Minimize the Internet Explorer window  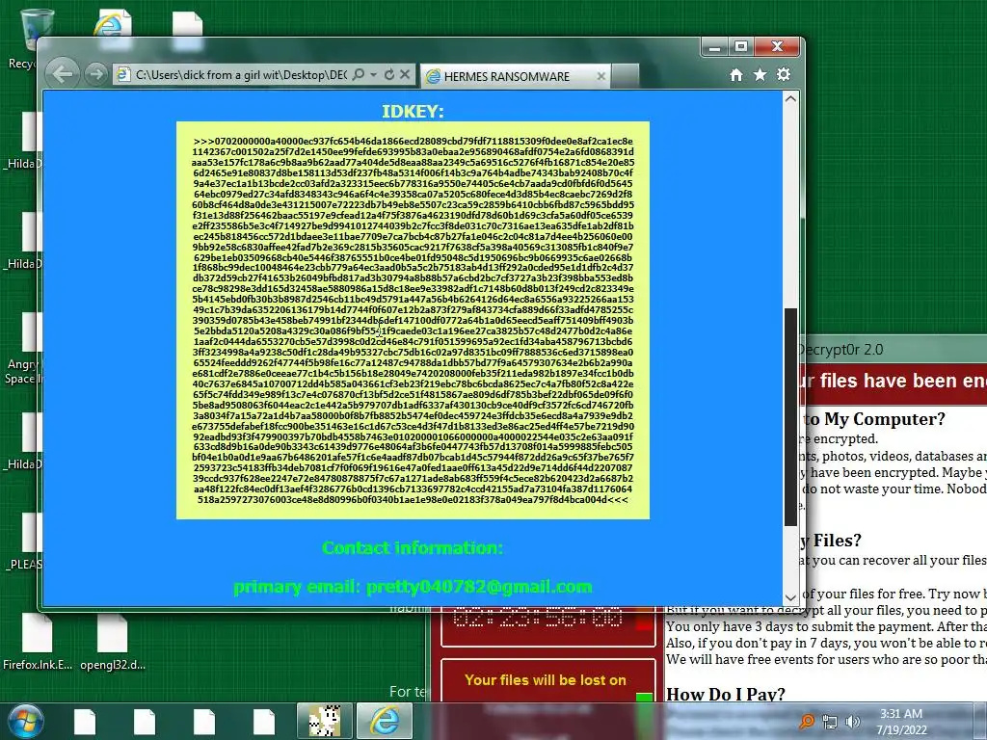(x=714, y=47)
